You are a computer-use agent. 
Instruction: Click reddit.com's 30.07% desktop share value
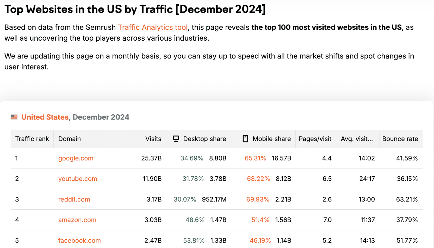[185, 200]
